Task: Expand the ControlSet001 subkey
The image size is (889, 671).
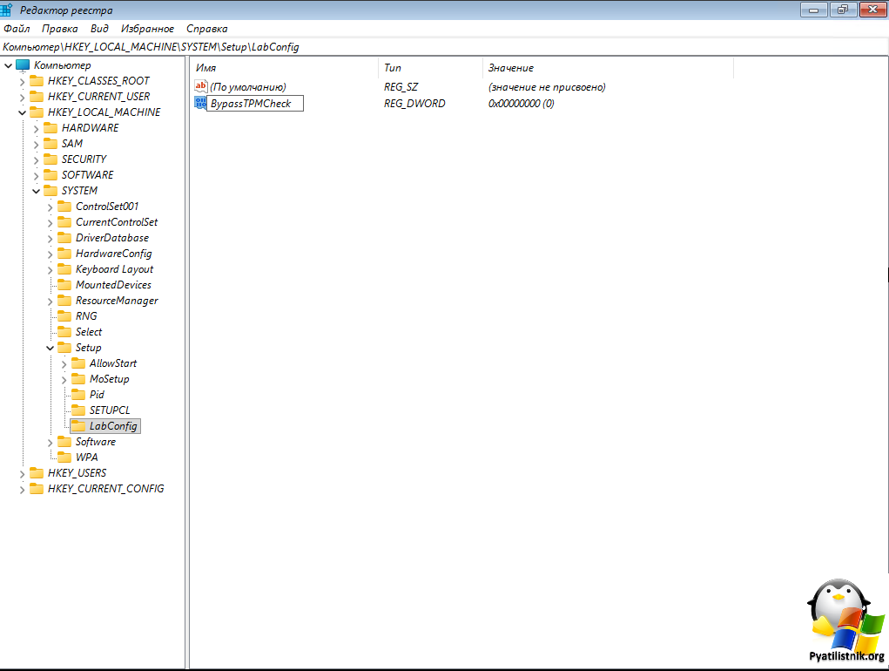Action: coord(51,207)
